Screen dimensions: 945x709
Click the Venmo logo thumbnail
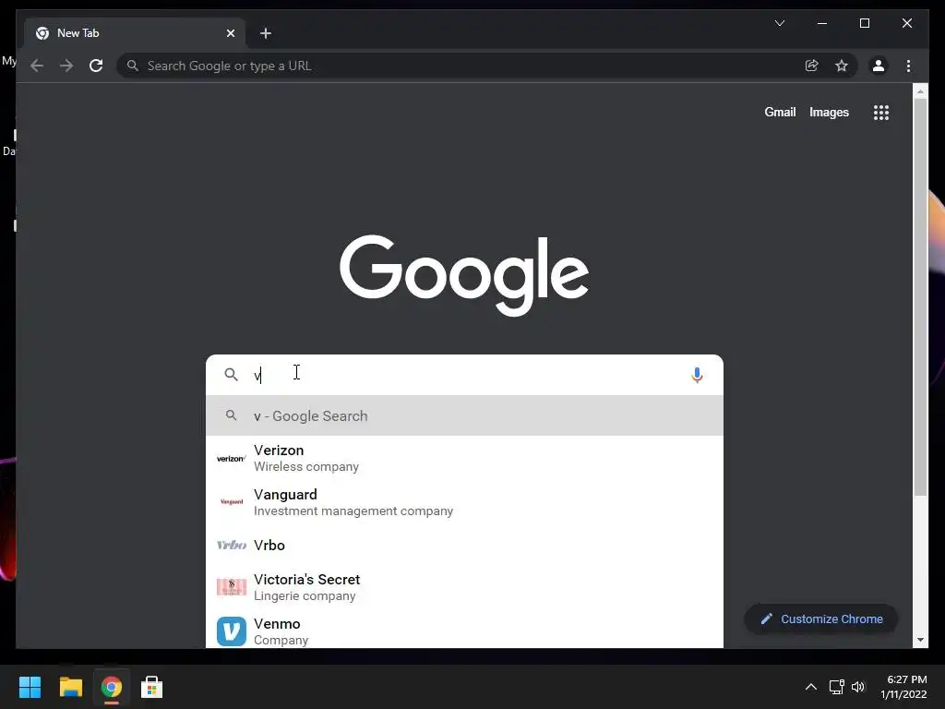tap(232, 631)
